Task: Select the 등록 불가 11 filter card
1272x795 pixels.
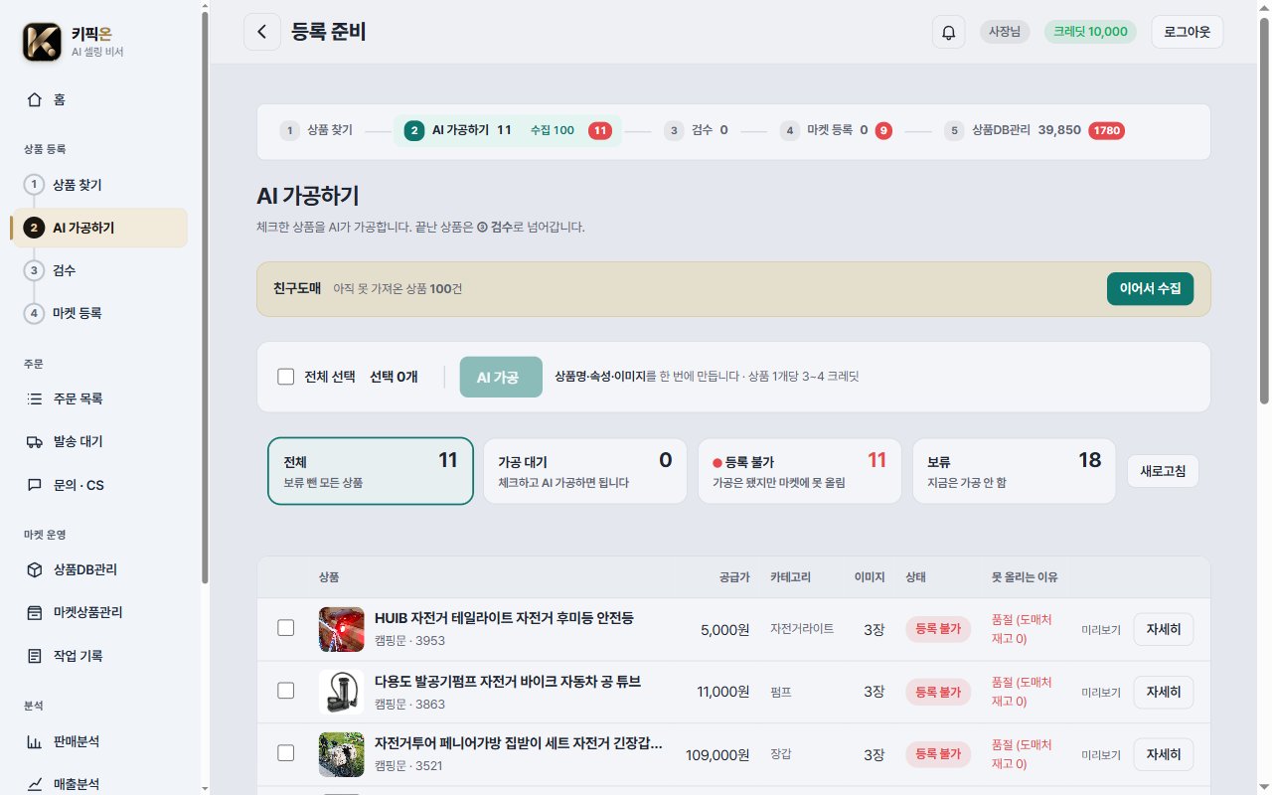Action: pyautogui.click(x=800, y=471)
